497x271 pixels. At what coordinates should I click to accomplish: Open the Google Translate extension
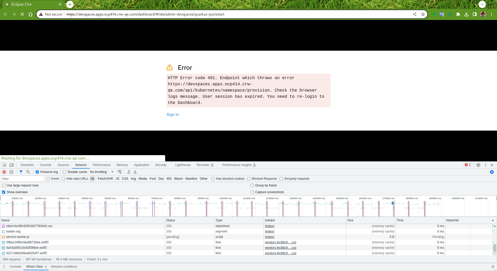[442, 14]
